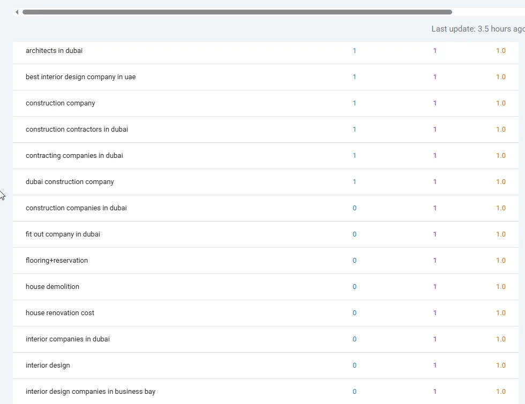Viewport: 525px width, 404px height.
Task: Click purple impressions value for 'fit out company in dubai'
Action: pyautogui.click(x=434, y=234)
